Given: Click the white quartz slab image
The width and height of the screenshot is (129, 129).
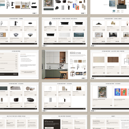Looking at the screenshot, I should click(x=64, y=35).
